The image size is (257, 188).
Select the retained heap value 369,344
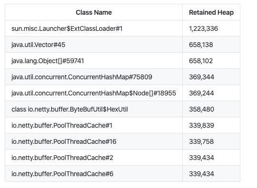point(202,77)
